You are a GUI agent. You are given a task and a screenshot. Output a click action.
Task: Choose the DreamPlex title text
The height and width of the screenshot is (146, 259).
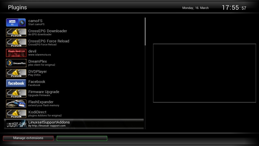click(38, 61)
